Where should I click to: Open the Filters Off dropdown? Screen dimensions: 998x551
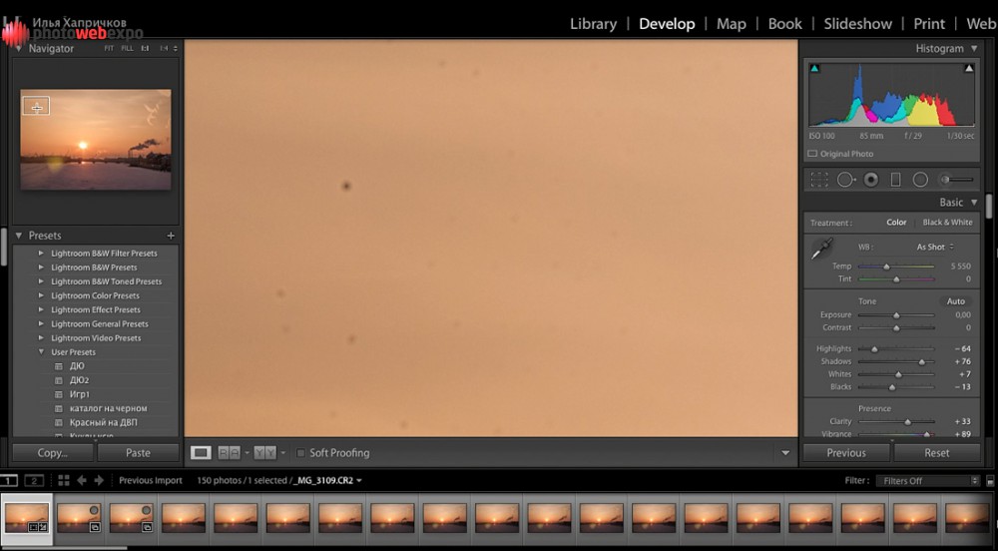(x=927, y=481)
